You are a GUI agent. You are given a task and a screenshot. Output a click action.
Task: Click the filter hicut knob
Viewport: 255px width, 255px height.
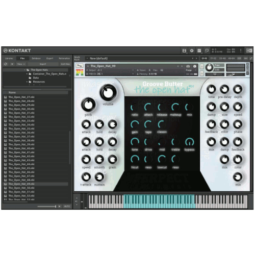coord(135,159)
